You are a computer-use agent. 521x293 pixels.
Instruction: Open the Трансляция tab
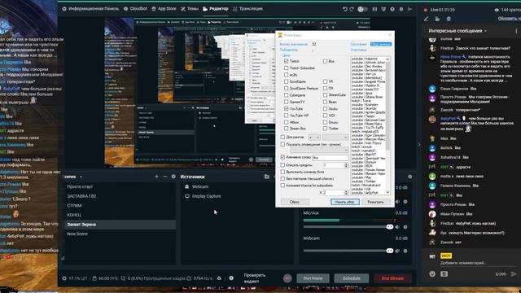pyautogui.click(x=247, y=9)
